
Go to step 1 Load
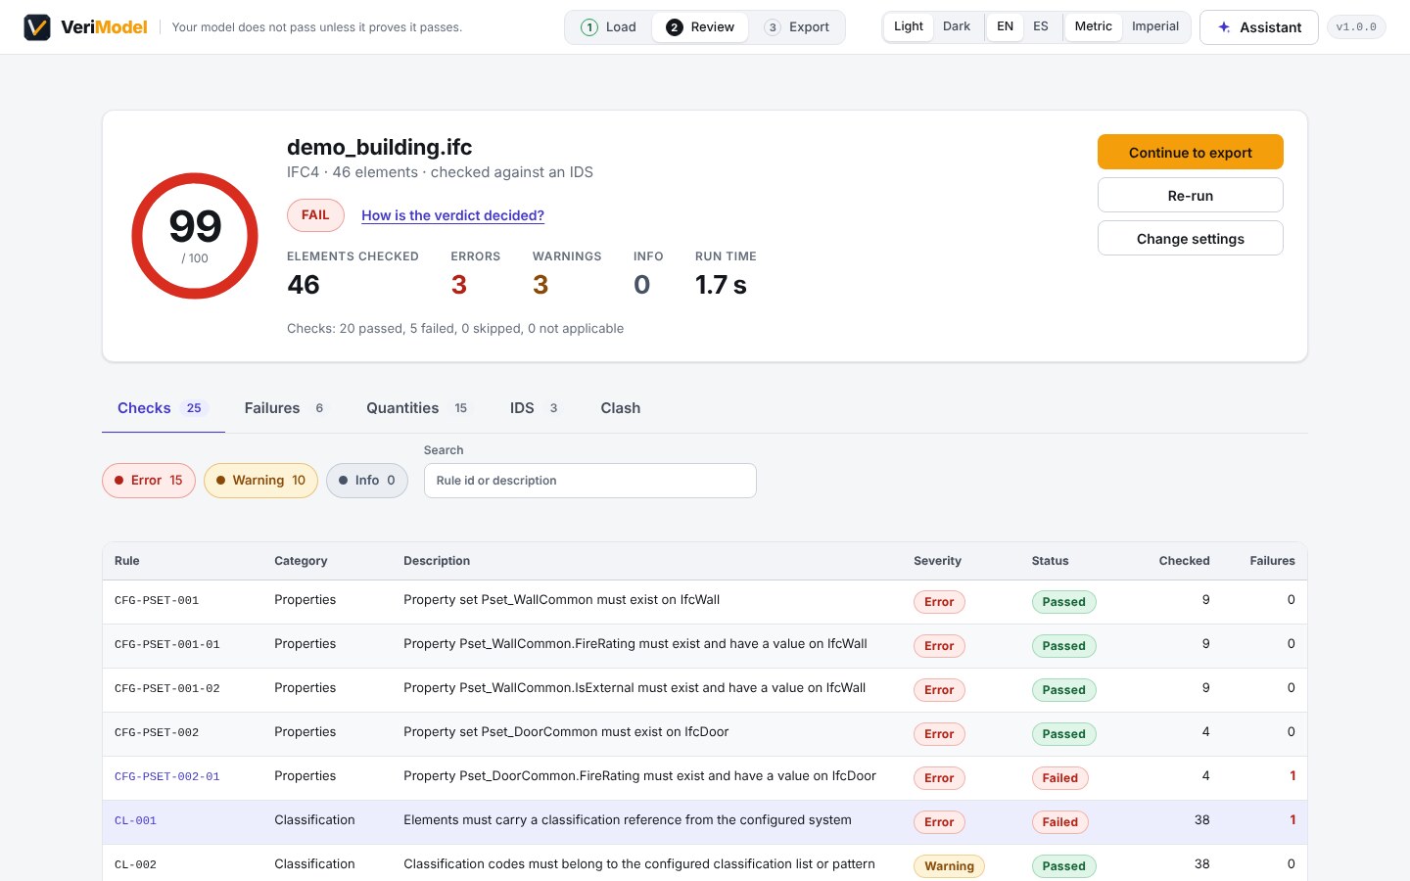tap(609, 27)
